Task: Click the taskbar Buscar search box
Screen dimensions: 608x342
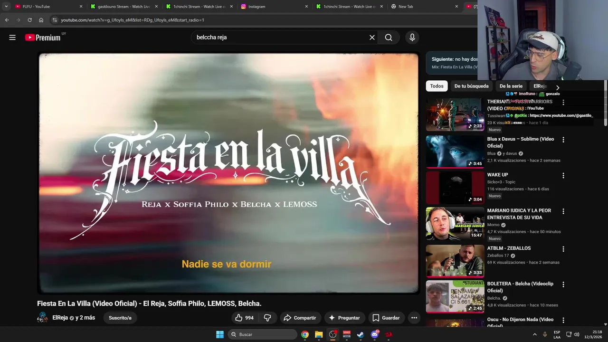Action: pyautogui.click(x=263, y=334)
